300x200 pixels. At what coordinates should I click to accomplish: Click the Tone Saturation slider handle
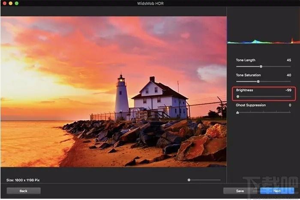258,82
